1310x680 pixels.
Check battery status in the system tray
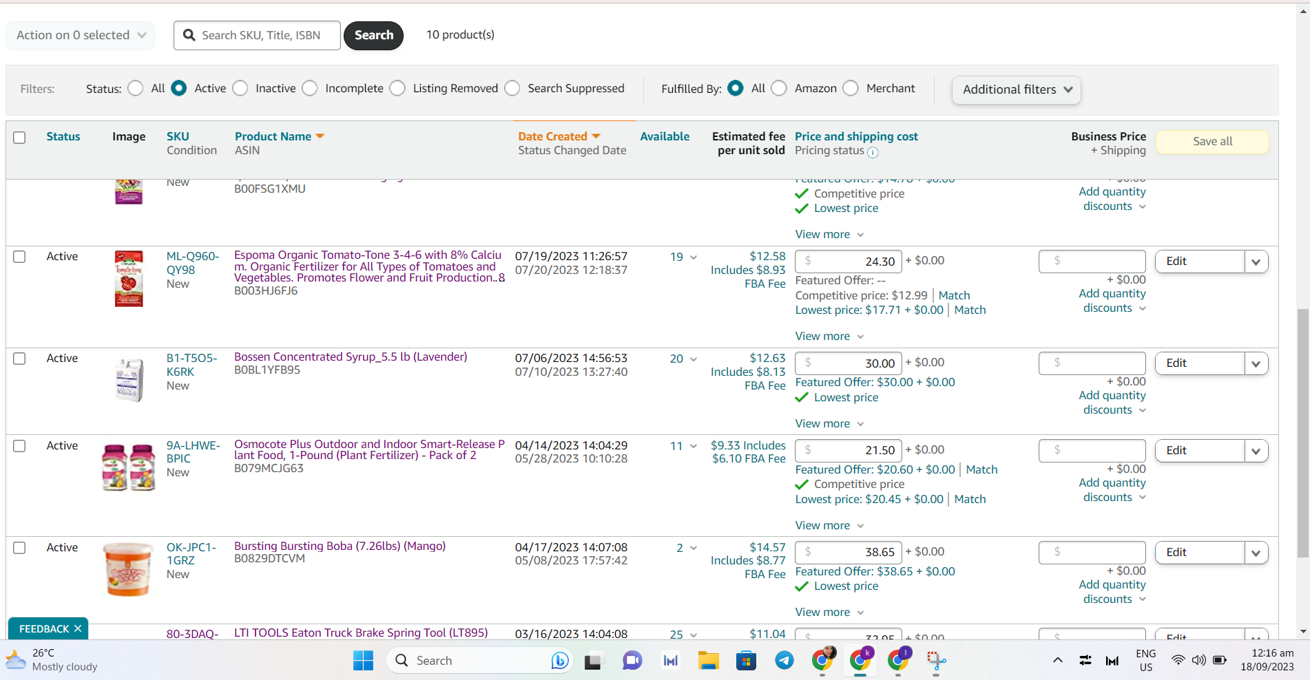tap(1220, 661)
